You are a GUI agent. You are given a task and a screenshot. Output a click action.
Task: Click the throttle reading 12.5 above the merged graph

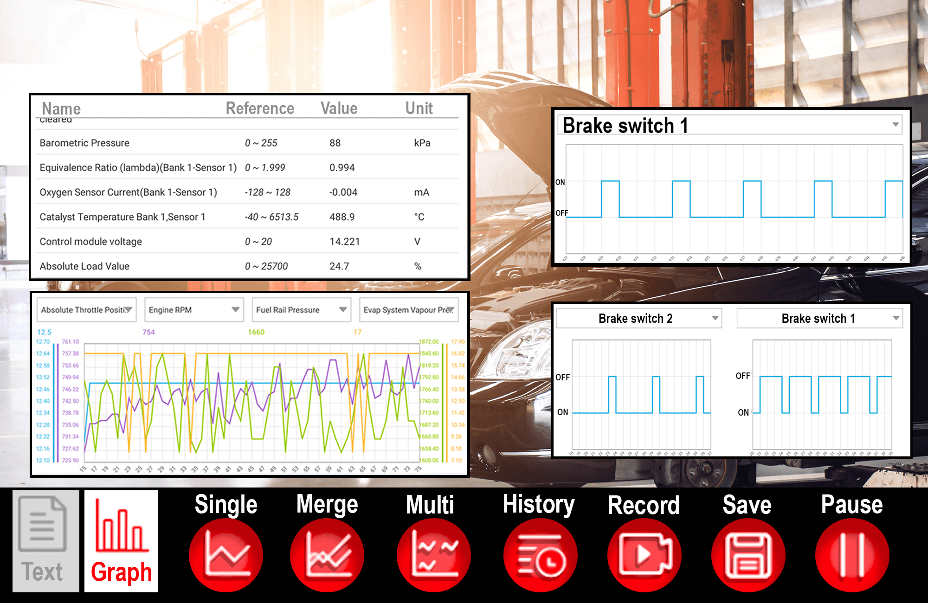point(44,332)
